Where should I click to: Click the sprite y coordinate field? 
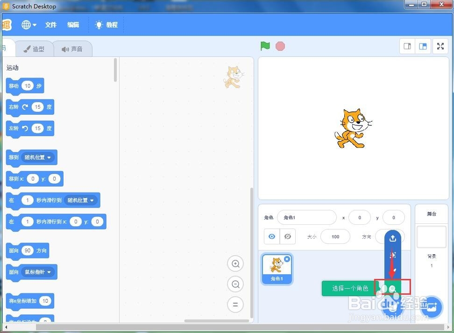[393, 217]
